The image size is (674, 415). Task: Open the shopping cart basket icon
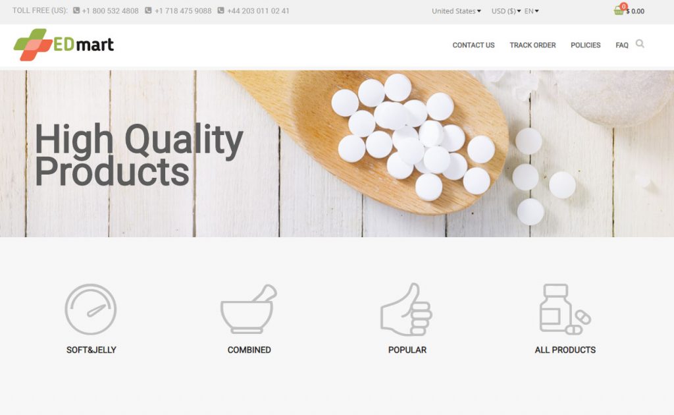coord(619,11)
